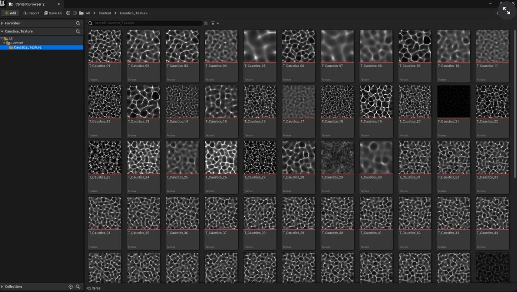
Task: Select T_Caustics_27 texture thumbnail
Action: (260, 157)
